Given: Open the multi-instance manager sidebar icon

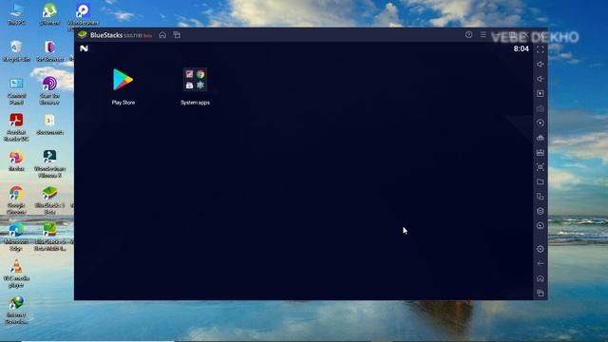Looking at the screenshot, I should tap(541, 197).
